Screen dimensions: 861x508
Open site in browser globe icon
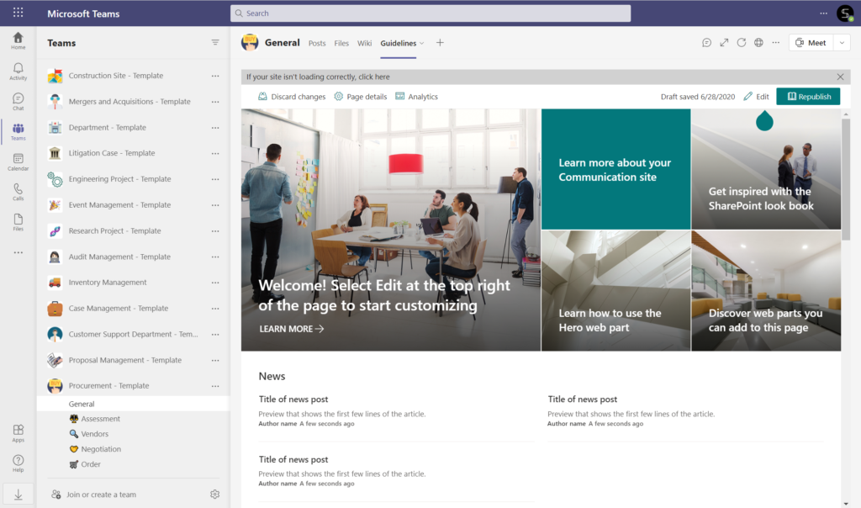click(x=758, y=43)
